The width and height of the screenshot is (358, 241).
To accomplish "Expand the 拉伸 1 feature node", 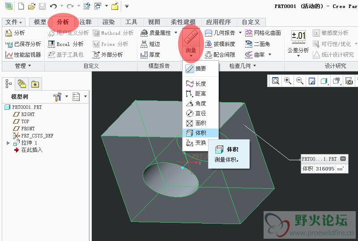I will click(8, 143).
